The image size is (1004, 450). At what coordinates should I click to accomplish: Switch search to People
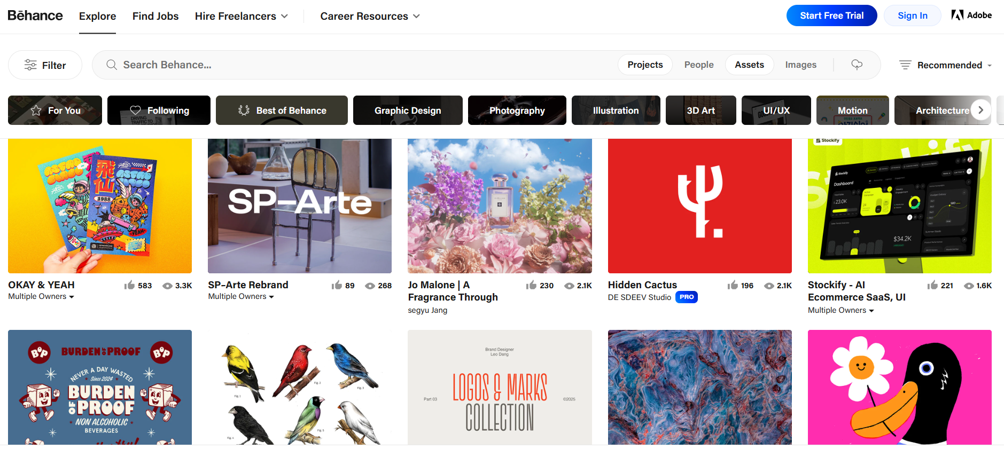(699, 65)
